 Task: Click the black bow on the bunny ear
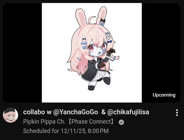103,20
